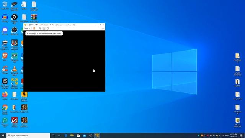
Task: Open the Recycle Bin desktop icon
Action: point(5,5)
